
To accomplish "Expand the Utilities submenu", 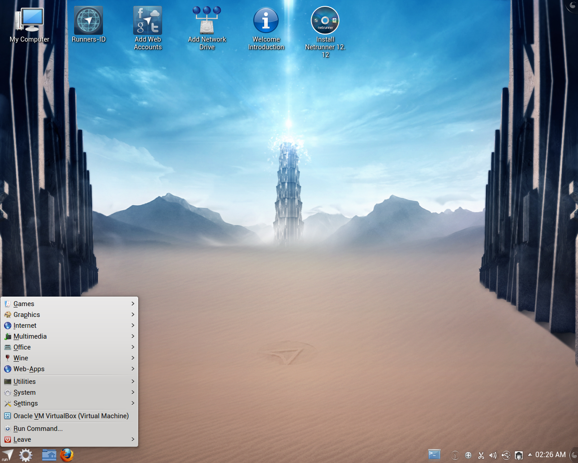I will pyautogui.click(x=70, y=382).
